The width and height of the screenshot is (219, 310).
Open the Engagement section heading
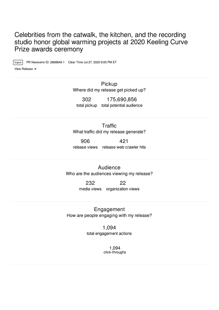[x=109, y=209]
